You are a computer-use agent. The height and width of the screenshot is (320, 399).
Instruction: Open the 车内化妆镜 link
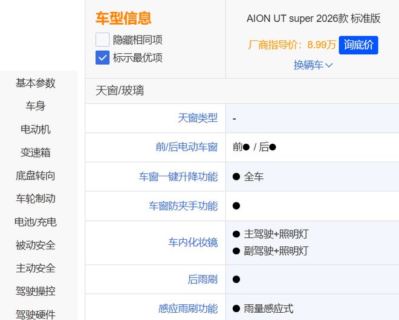pos(193,243)
